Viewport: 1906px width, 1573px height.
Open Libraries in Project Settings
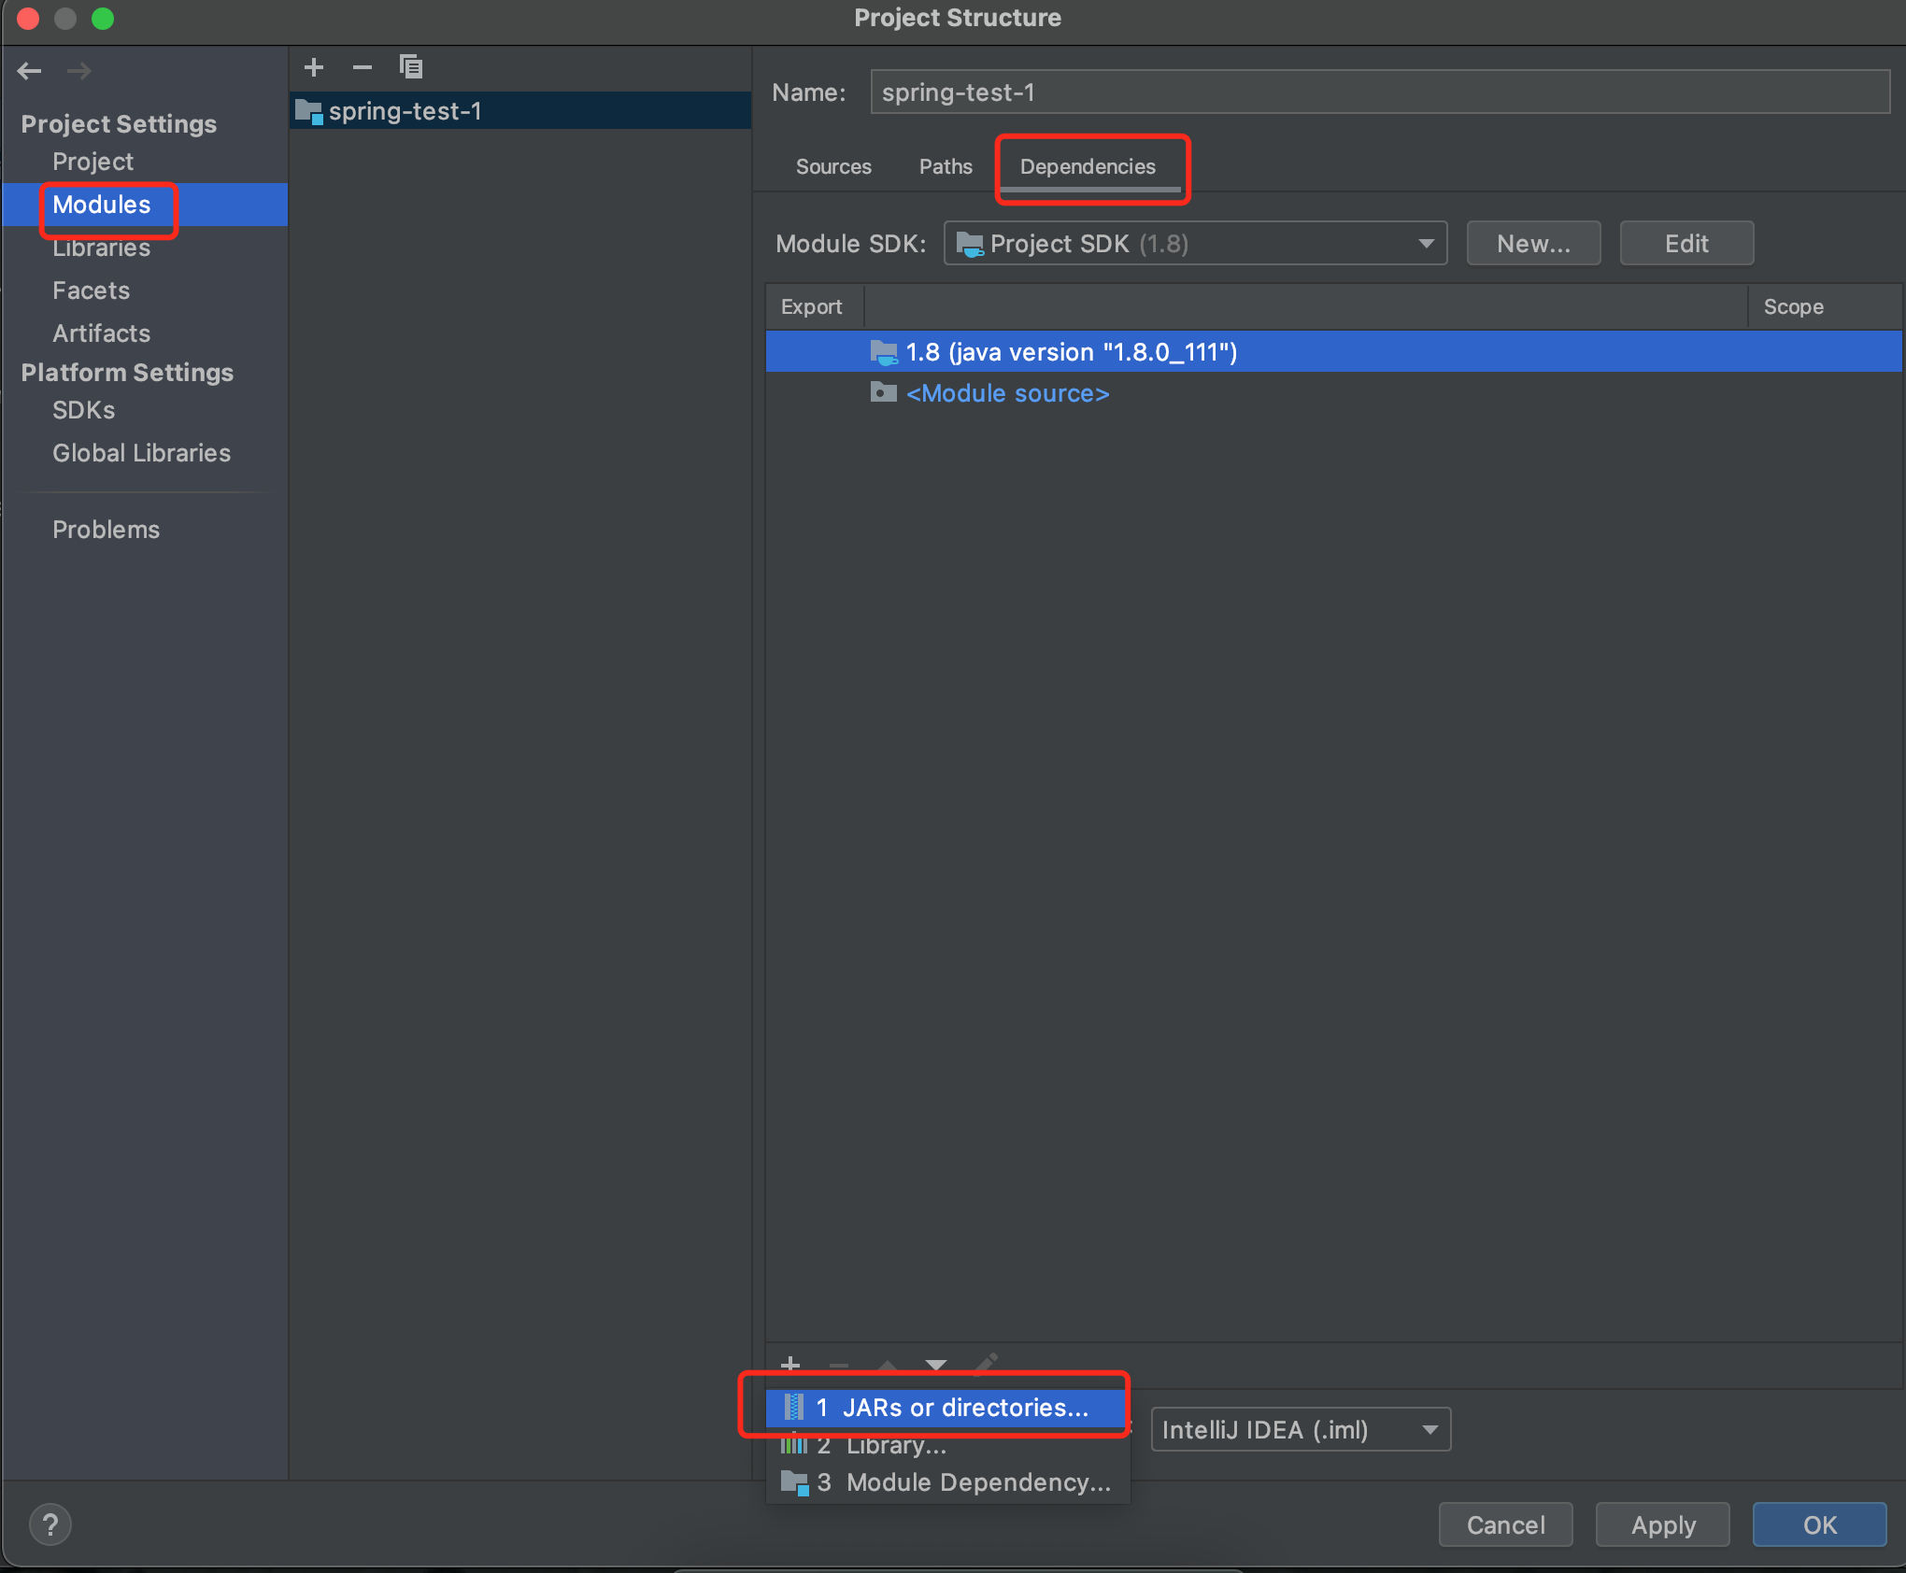[101, 248]
